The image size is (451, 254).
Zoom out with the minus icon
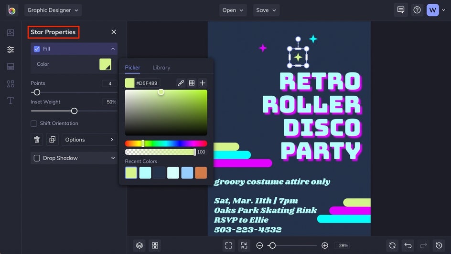pyautogui.click(x=259, y=245)
